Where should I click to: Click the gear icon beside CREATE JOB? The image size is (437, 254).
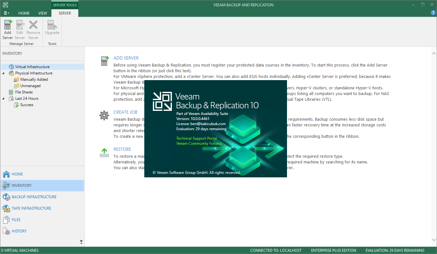pos(104,116)
